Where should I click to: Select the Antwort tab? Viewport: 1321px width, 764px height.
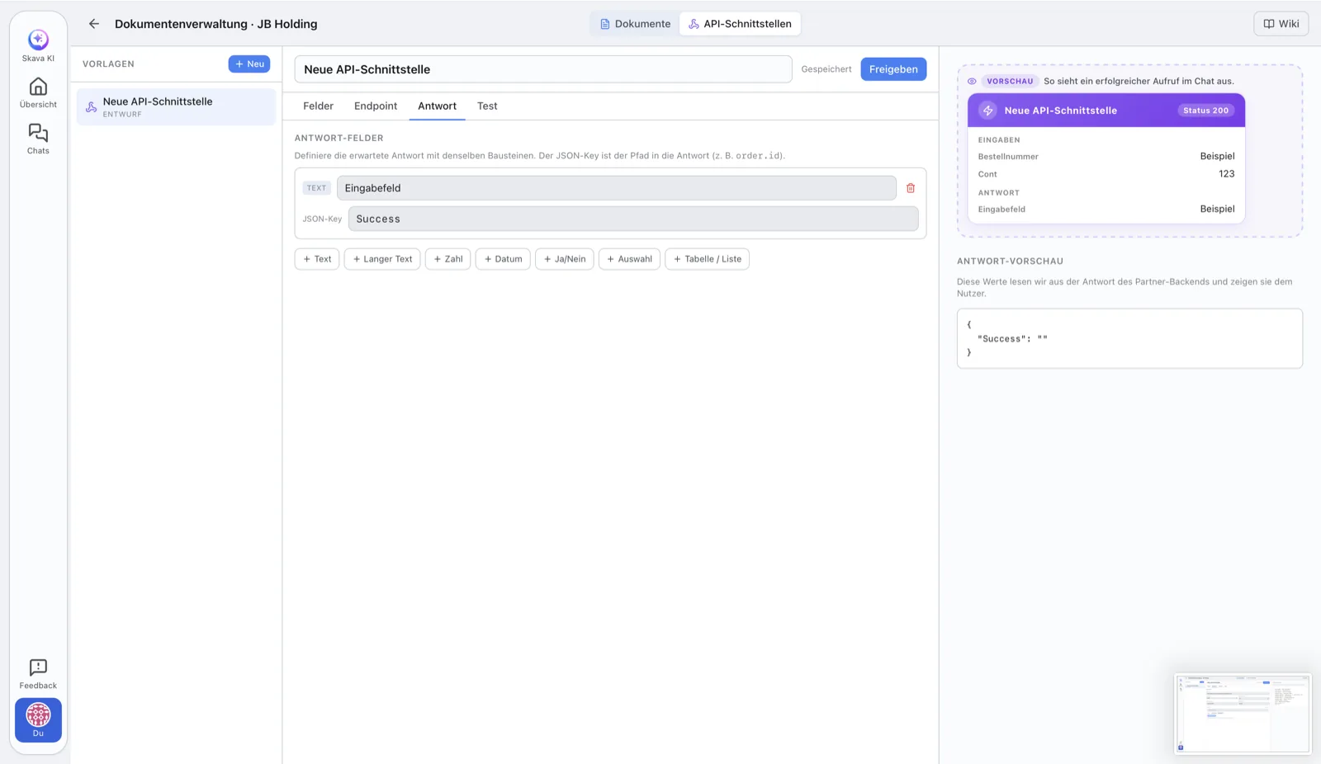click(x=437, y=106)
